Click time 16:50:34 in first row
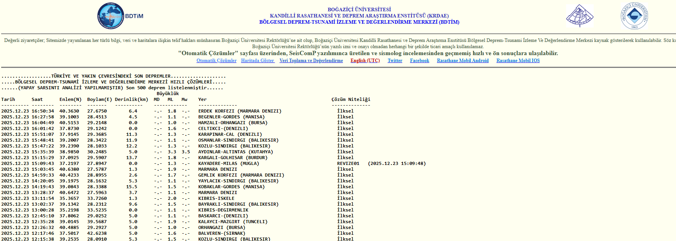 (x=43, y=111)
